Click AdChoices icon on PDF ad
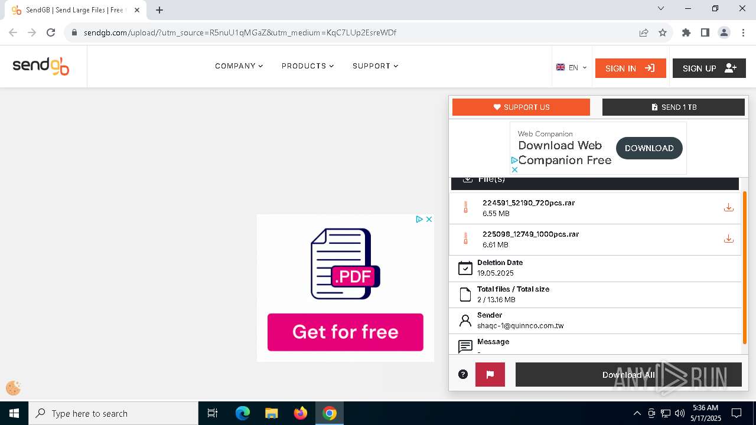The width and height of the screenshot is (756, 425). (x=419, y=219)
